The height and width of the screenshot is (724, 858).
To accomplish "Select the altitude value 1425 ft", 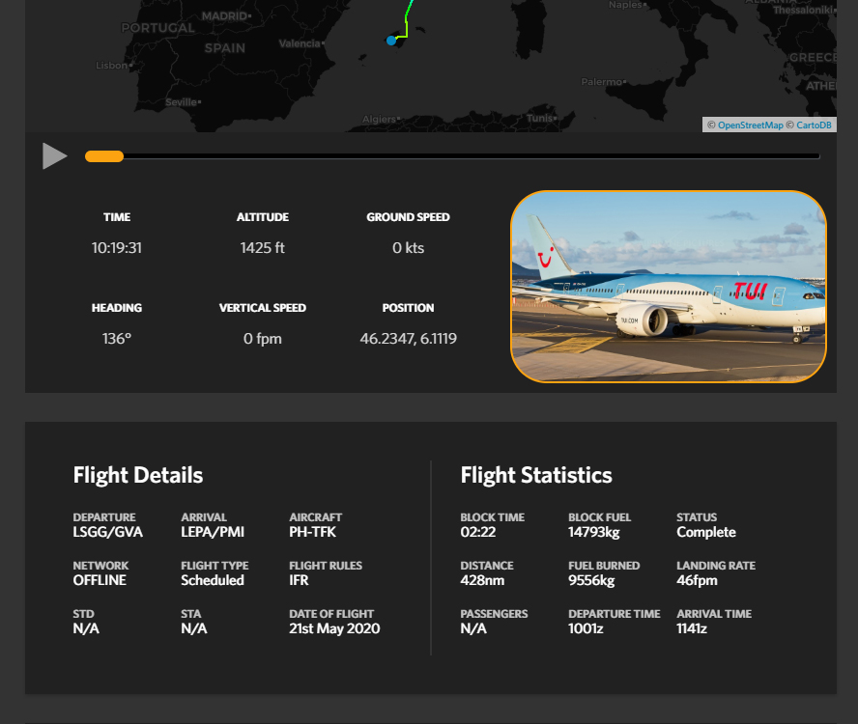I will click(262, 248).
